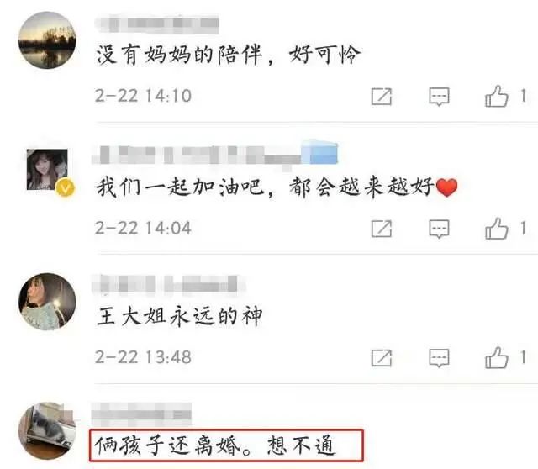This screenshot has height=469, width=538.
Task: Select the comment 王大姐永远的神
Action: click(179, 316)
